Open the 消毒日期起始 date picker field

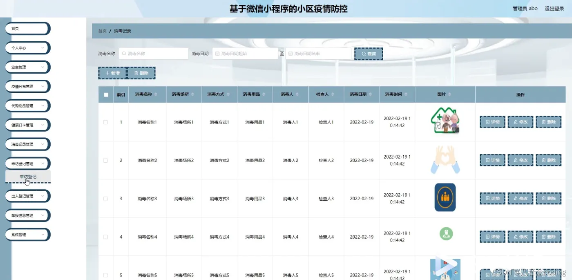[x=245, y=54]
